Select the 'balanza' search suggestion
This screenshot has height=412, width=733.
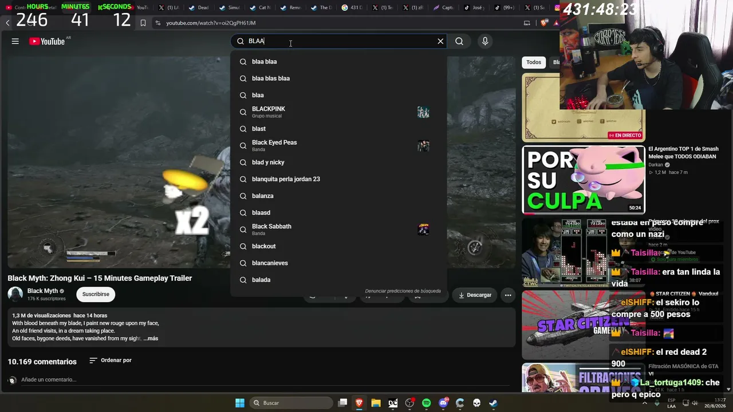pyautogui.click(x=338, y=196)
